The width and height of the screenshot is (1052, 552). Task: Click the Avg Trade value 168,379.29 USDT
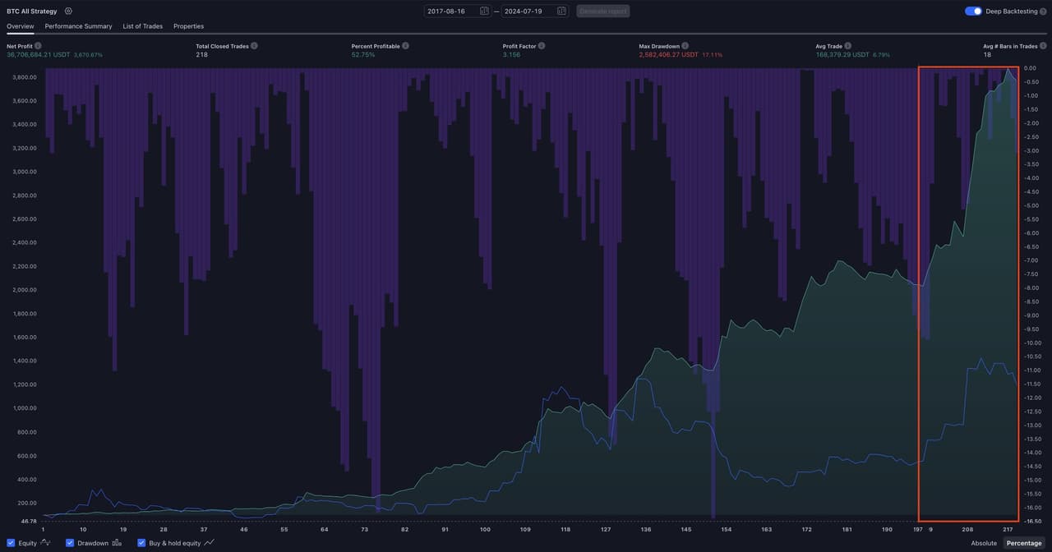point(842,54)
